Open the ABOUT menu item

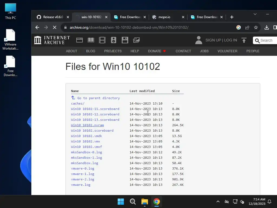click(71, 51)
